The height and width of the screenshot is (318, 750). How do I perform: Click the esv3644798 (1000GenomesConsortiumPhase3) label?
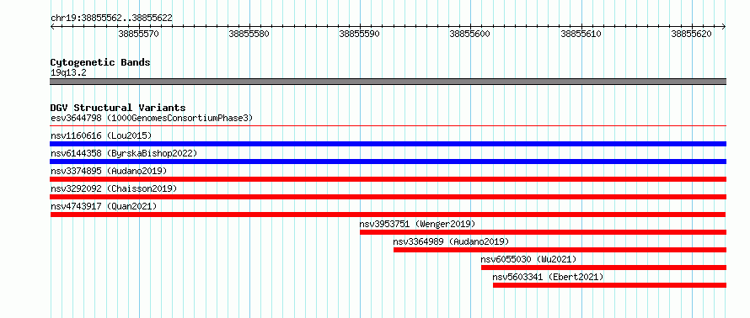(152, 118)
